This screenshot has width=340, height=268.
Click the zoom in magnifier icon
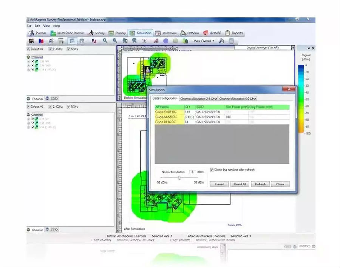105,41
